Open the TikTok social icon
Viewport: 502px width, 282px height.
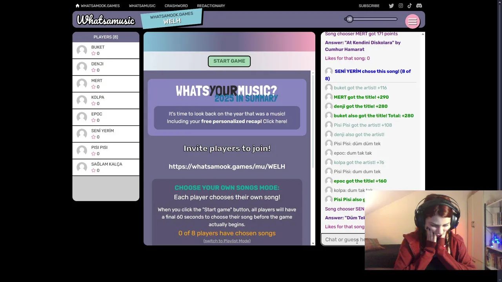tap(409, 5)
